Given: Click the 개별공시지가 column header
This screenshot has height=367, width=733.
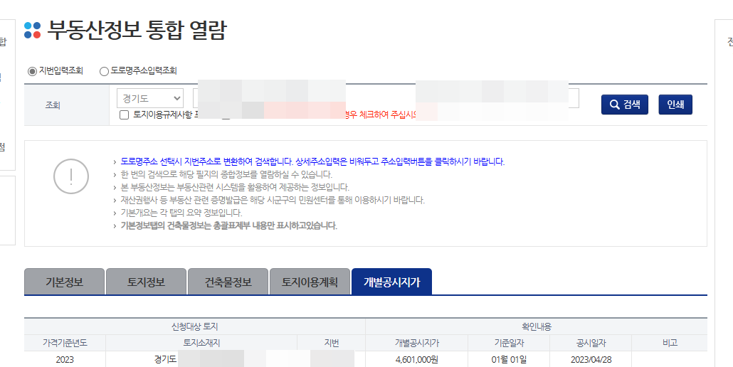Looking at the screenshot, I should point(416,344).
